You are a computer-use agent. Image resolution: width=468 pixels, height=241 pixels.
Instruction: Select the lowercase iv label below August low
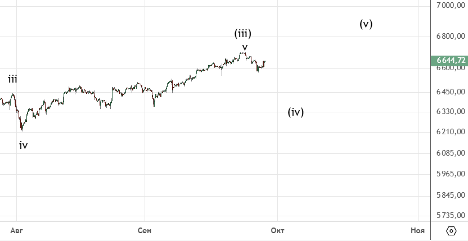pos(23,145)
